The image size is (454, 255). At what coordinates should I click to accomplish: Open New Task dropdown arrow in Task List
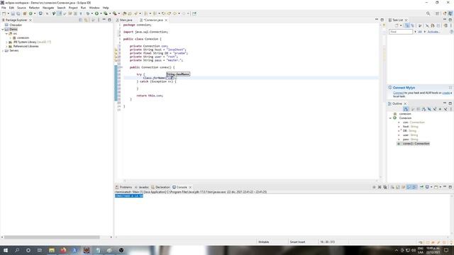coord(401,25)
